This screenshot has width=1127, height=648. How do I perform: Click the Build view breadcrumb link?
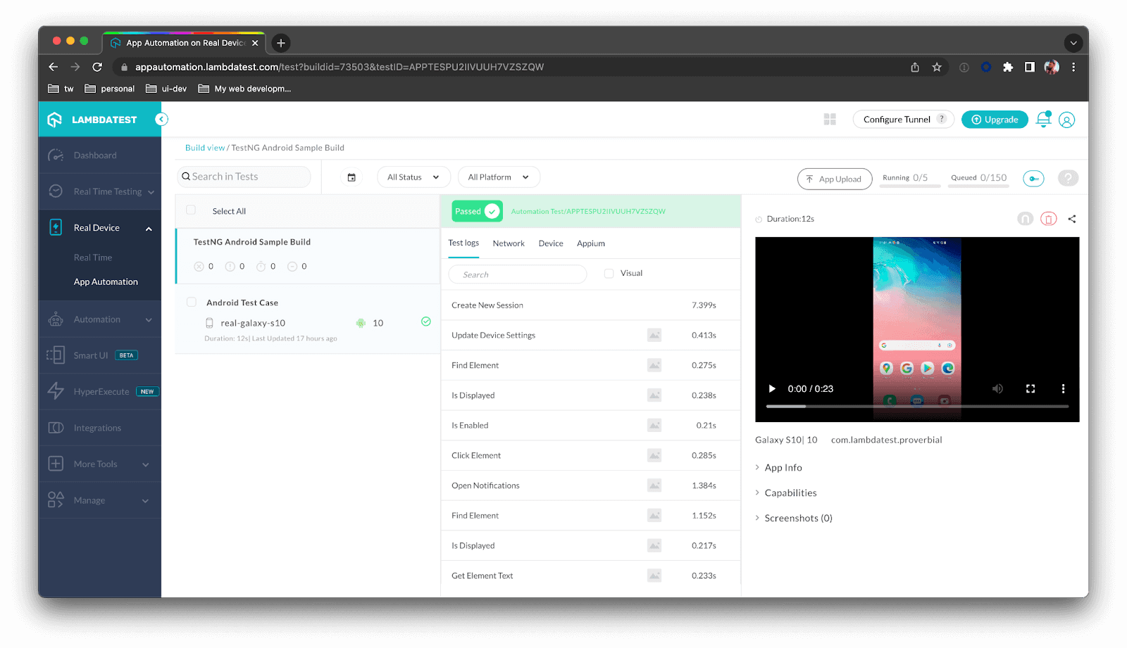204,147
